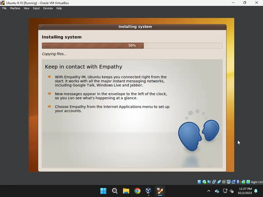The height and width of the screenshot is (197, 263).
Task: Click the bullet about Google Talk and Jabber
Action: pos(111,81)
